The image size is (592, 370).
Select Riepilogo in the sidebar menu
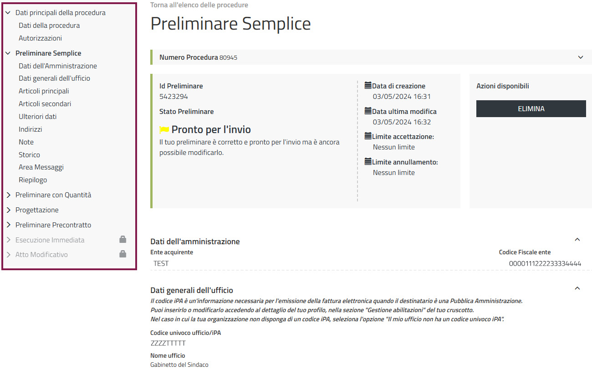pyautogui.click(x=33, y=180)
